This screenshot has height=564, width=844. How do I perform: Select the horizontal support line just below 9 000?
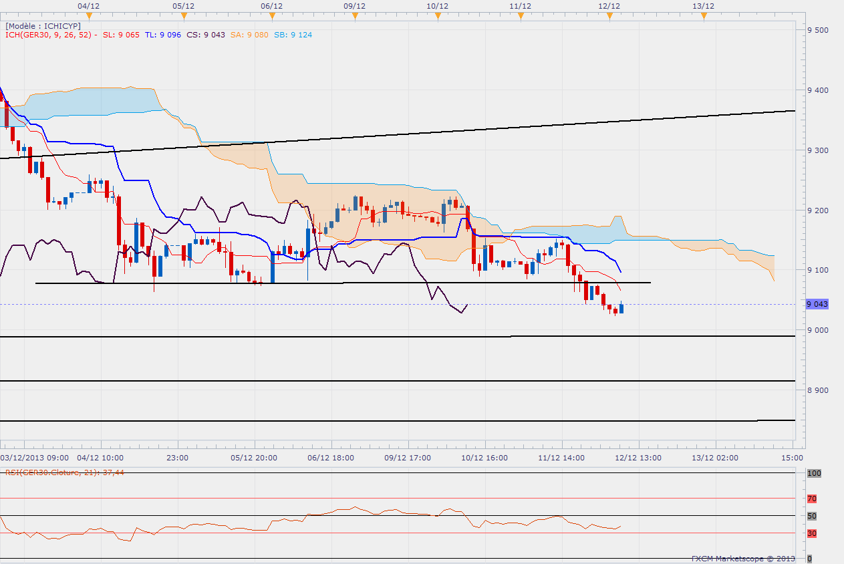(x=398, y=337)
